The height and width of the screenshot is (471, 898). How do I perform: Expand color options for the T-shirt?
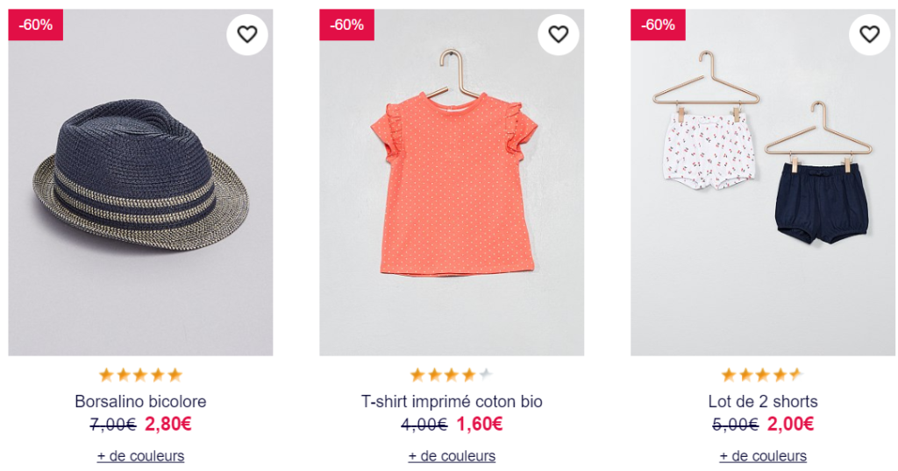(x=452, y=456)
